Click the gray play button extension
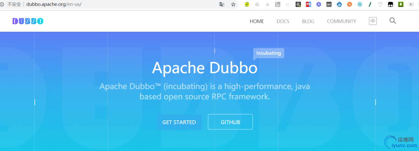 (x=411, y=4)
